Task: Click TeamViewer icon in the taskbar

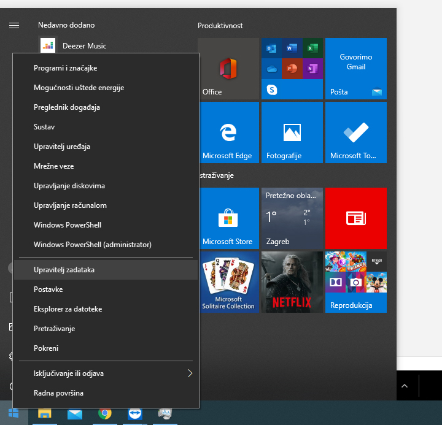Action: [134, 414]
